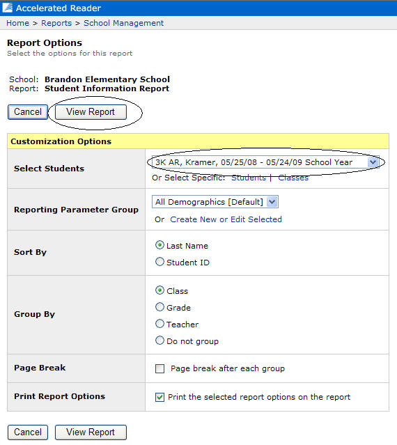
Task: Click the Reporting Parameter Group dropdown arrow
Action: click(272, 202)
